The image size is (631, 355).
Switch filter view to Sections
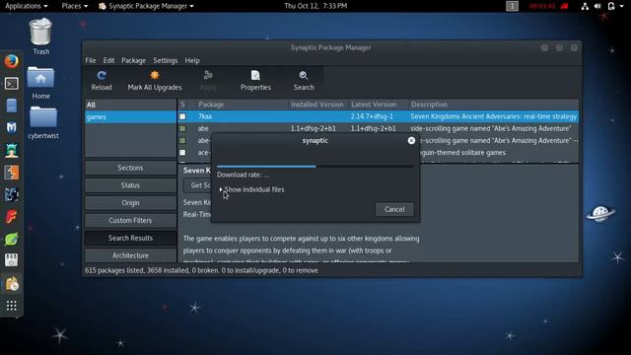pyautogui.click(x=130, y=168)
